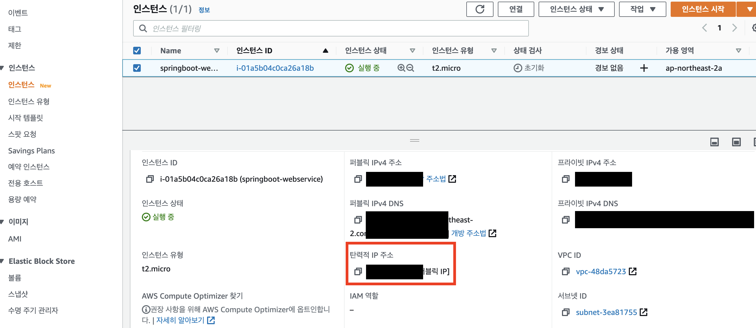The width and height of the screenshot is (756, 328).
Task: Open the 작업 actions dropdown
Action: coord(642,10)
